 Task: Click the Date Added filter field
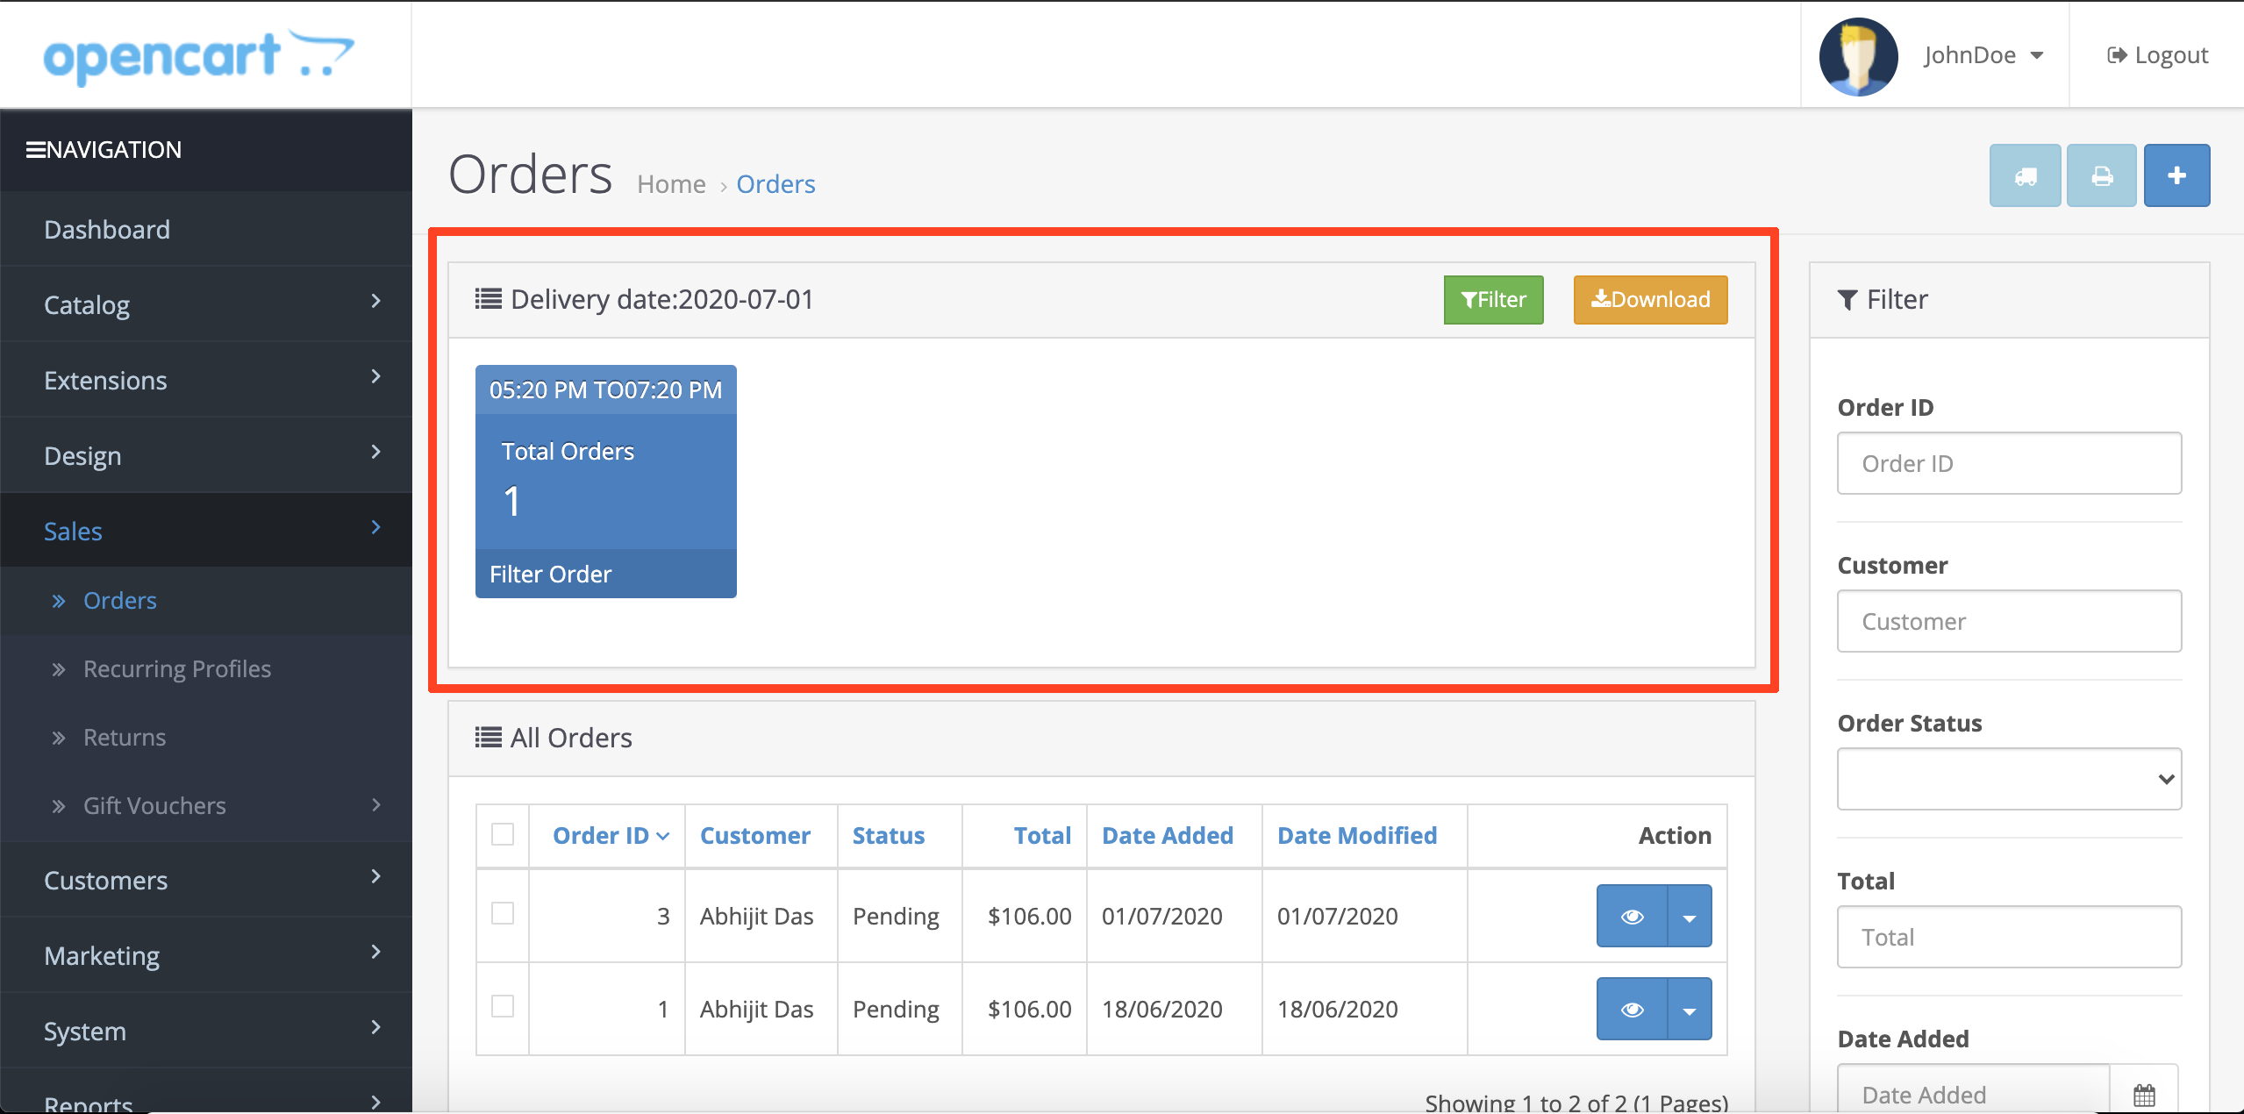(1973, 1089)
